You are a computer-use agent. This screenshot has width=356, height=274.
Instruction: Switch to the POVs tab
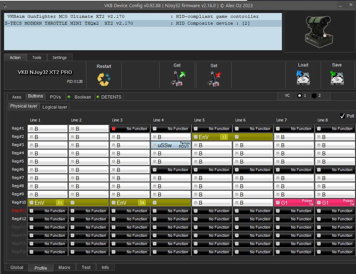click(x=55, y=97)
